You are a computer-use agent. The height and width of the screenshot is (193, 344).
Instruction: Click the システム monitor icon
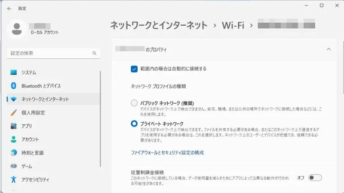click(x=14, y=72)
